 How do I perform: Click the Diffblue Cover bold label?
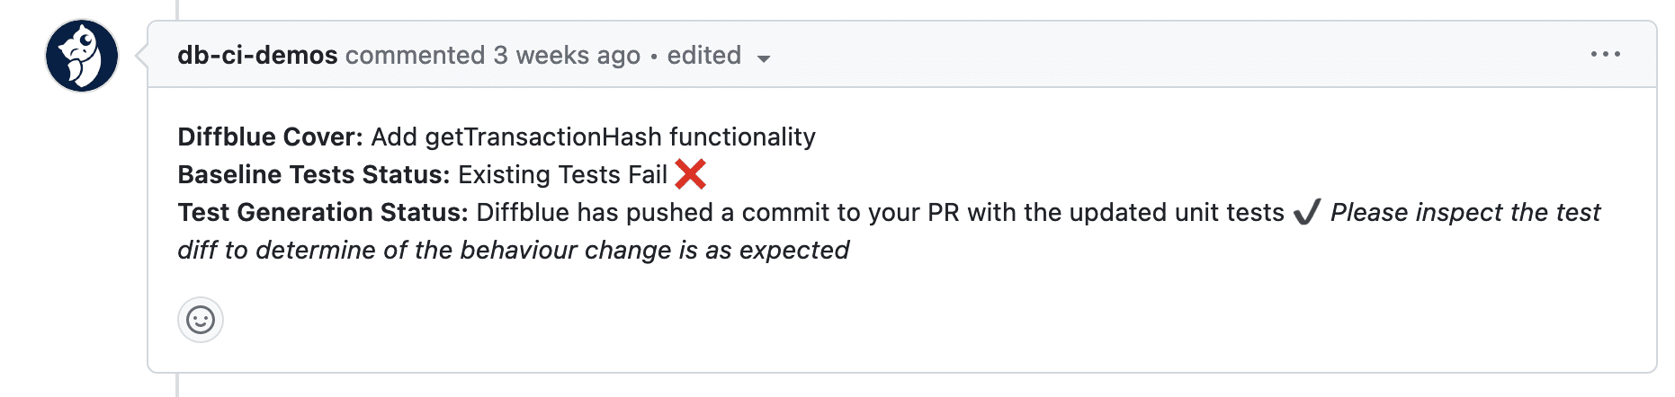[270, 137]
